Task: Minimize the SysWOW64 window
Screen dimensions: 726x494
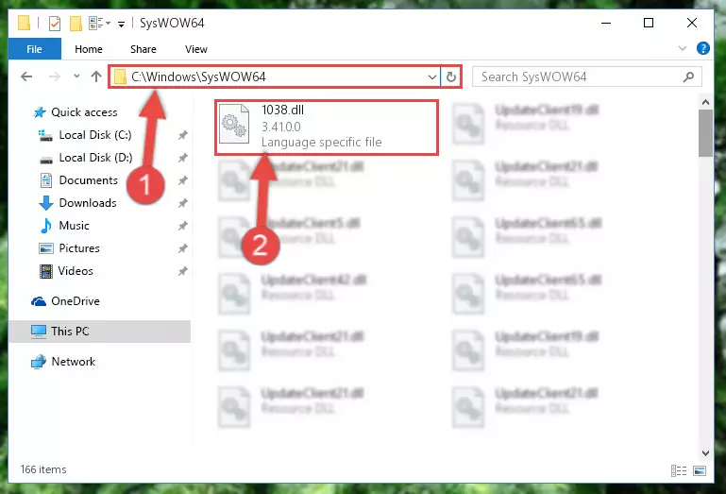Action: pyautogui.click(x=606, y=23)
